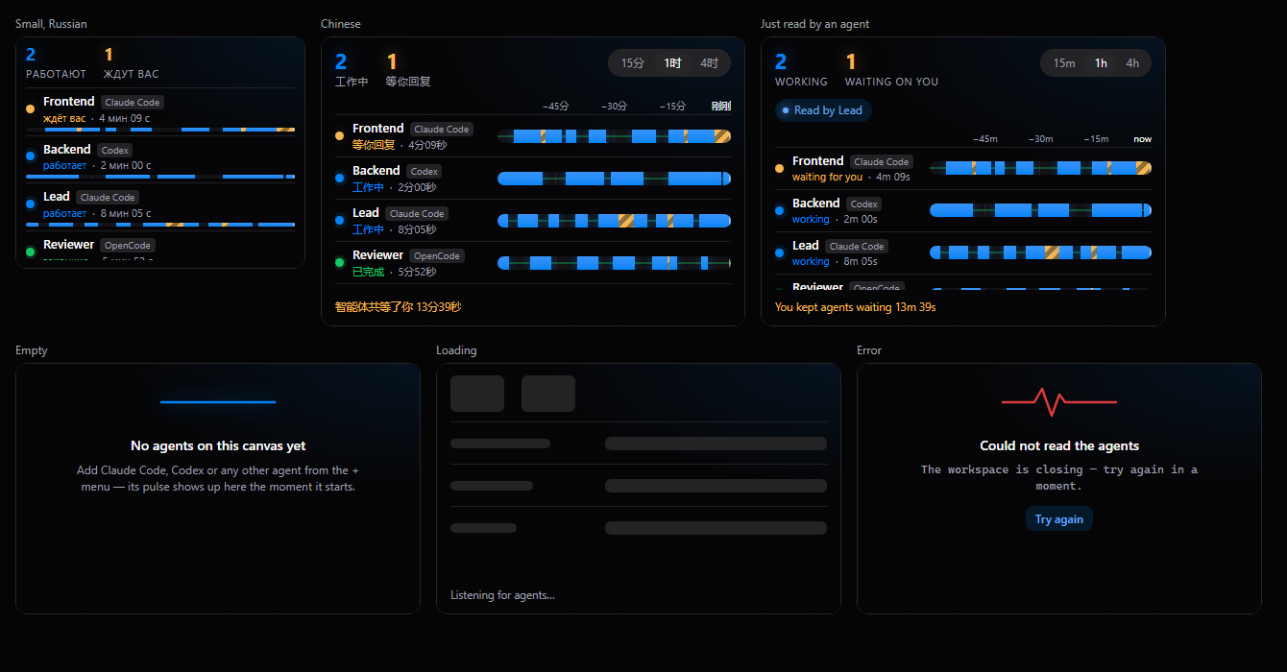Viewport: 1287px width, 672px height.
Task: Switch to 4时 range in Chinese panel
Action: [709, 63]
